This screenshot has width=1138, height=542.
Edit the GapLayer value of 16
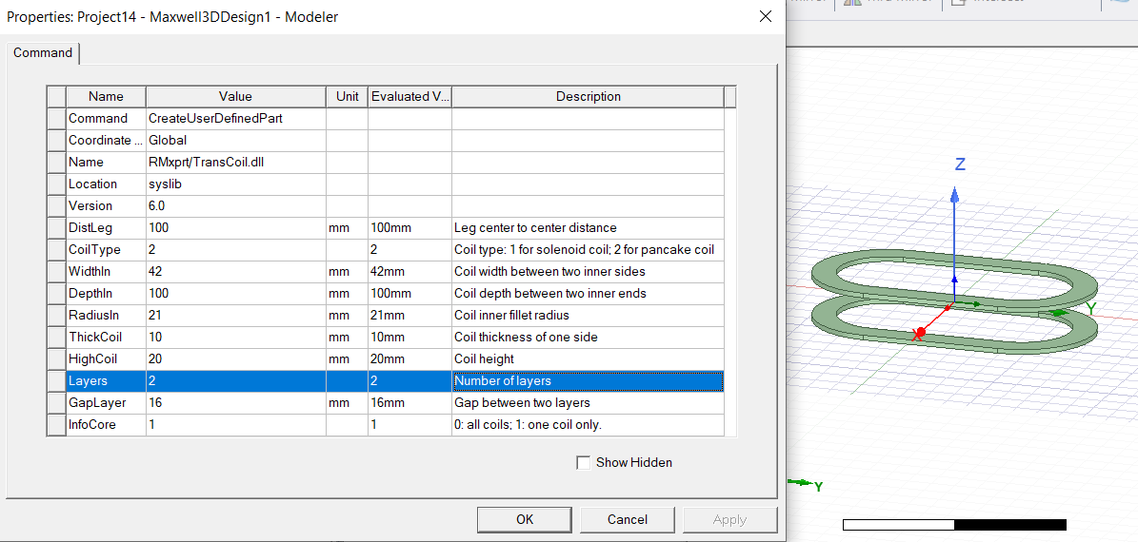tap(235, 403)
